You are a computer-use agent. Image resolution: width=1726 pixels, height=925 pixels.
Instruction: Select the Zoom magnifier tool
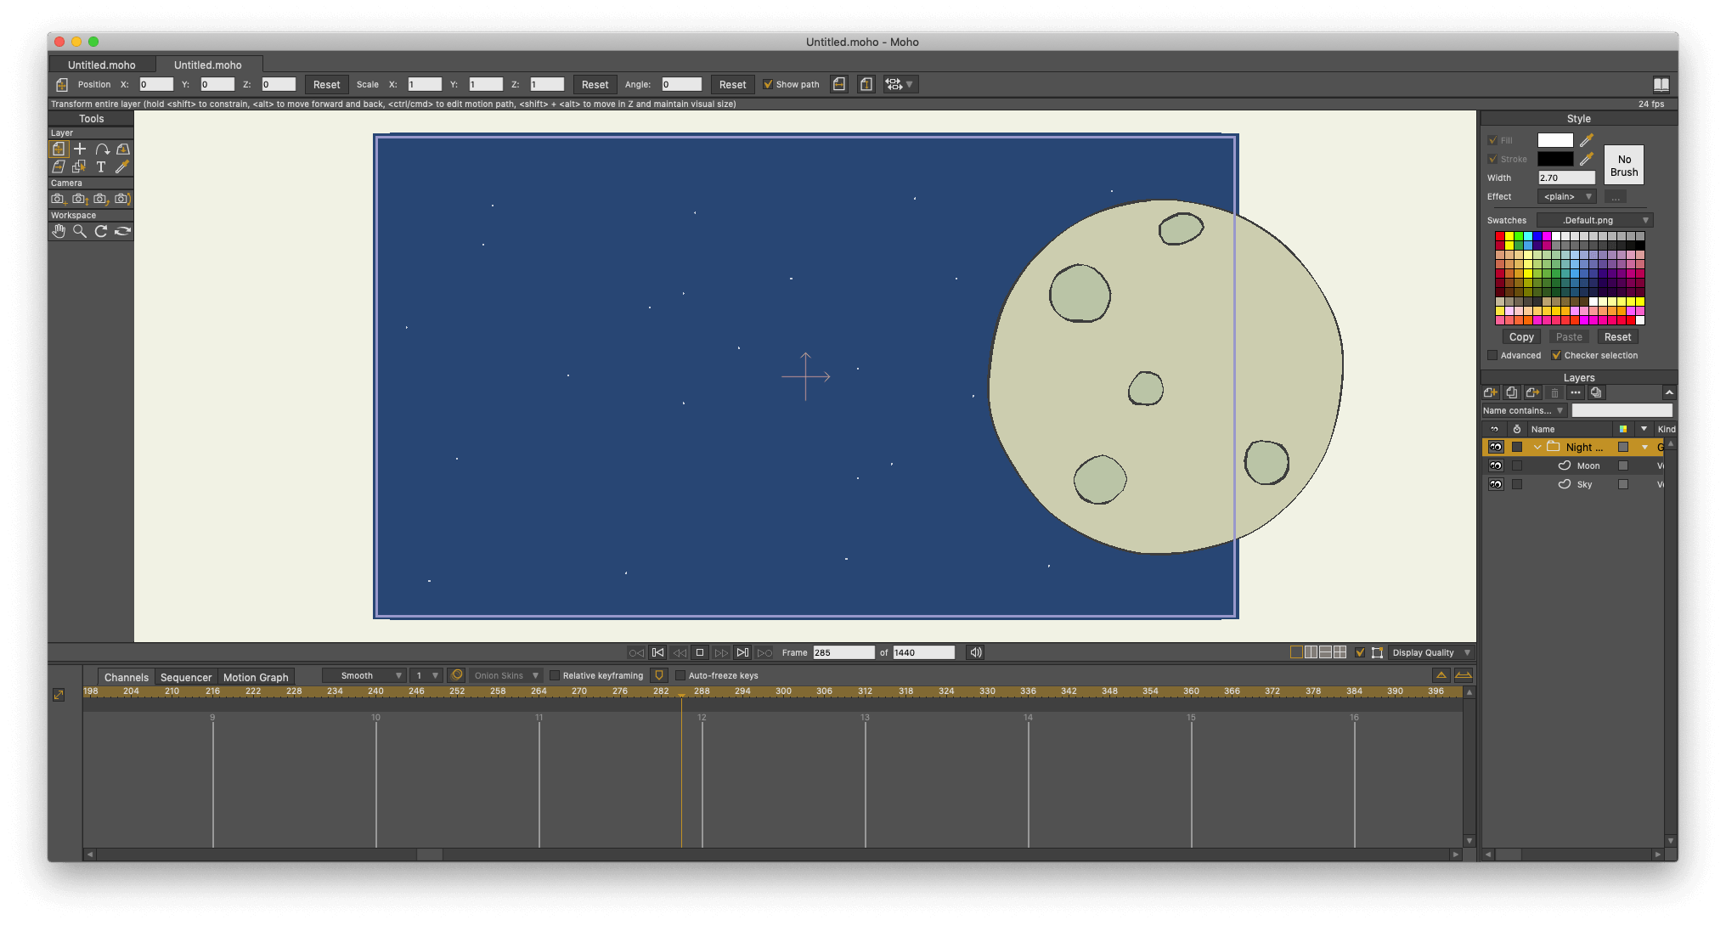(x=80, y=231)
